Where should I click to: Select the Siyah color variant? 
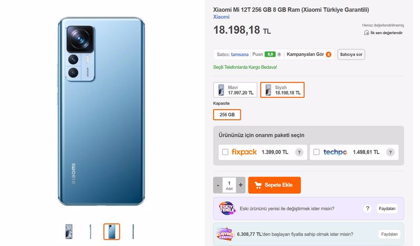pyautogui.click(x=282, y=90)
